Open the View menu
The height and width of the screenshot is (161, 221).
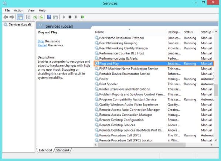coord(31,10)
